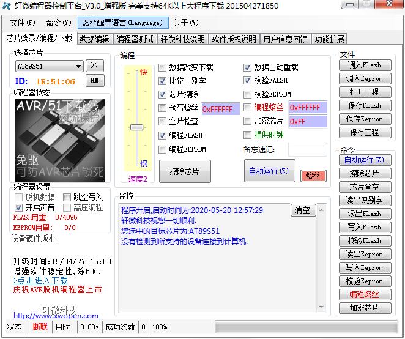Open the 文件(F) menu
The height and width of the screenshot is (339, 405).
coord(22,23)
